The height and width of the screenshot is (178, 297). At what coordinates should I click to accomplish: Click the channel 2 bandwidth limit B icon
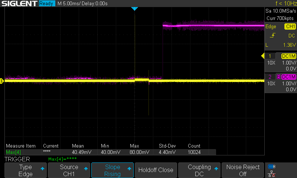coord(278,77)
